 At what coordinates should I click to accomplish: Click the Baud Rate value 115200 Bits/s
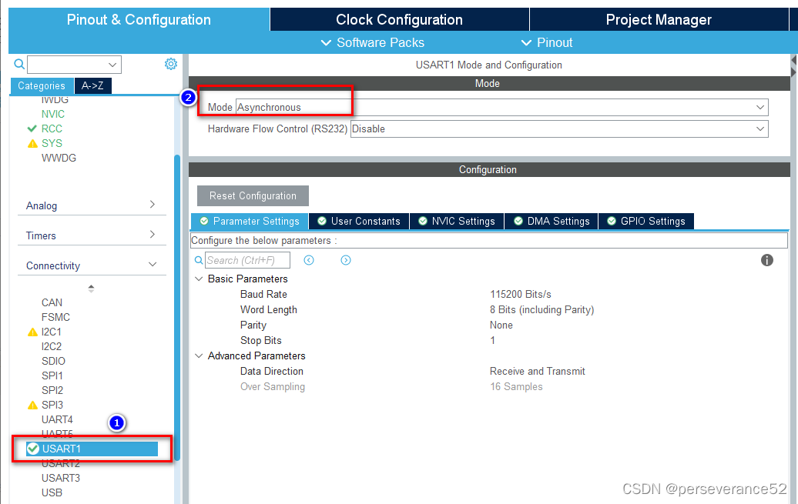(x=521, y=295)
